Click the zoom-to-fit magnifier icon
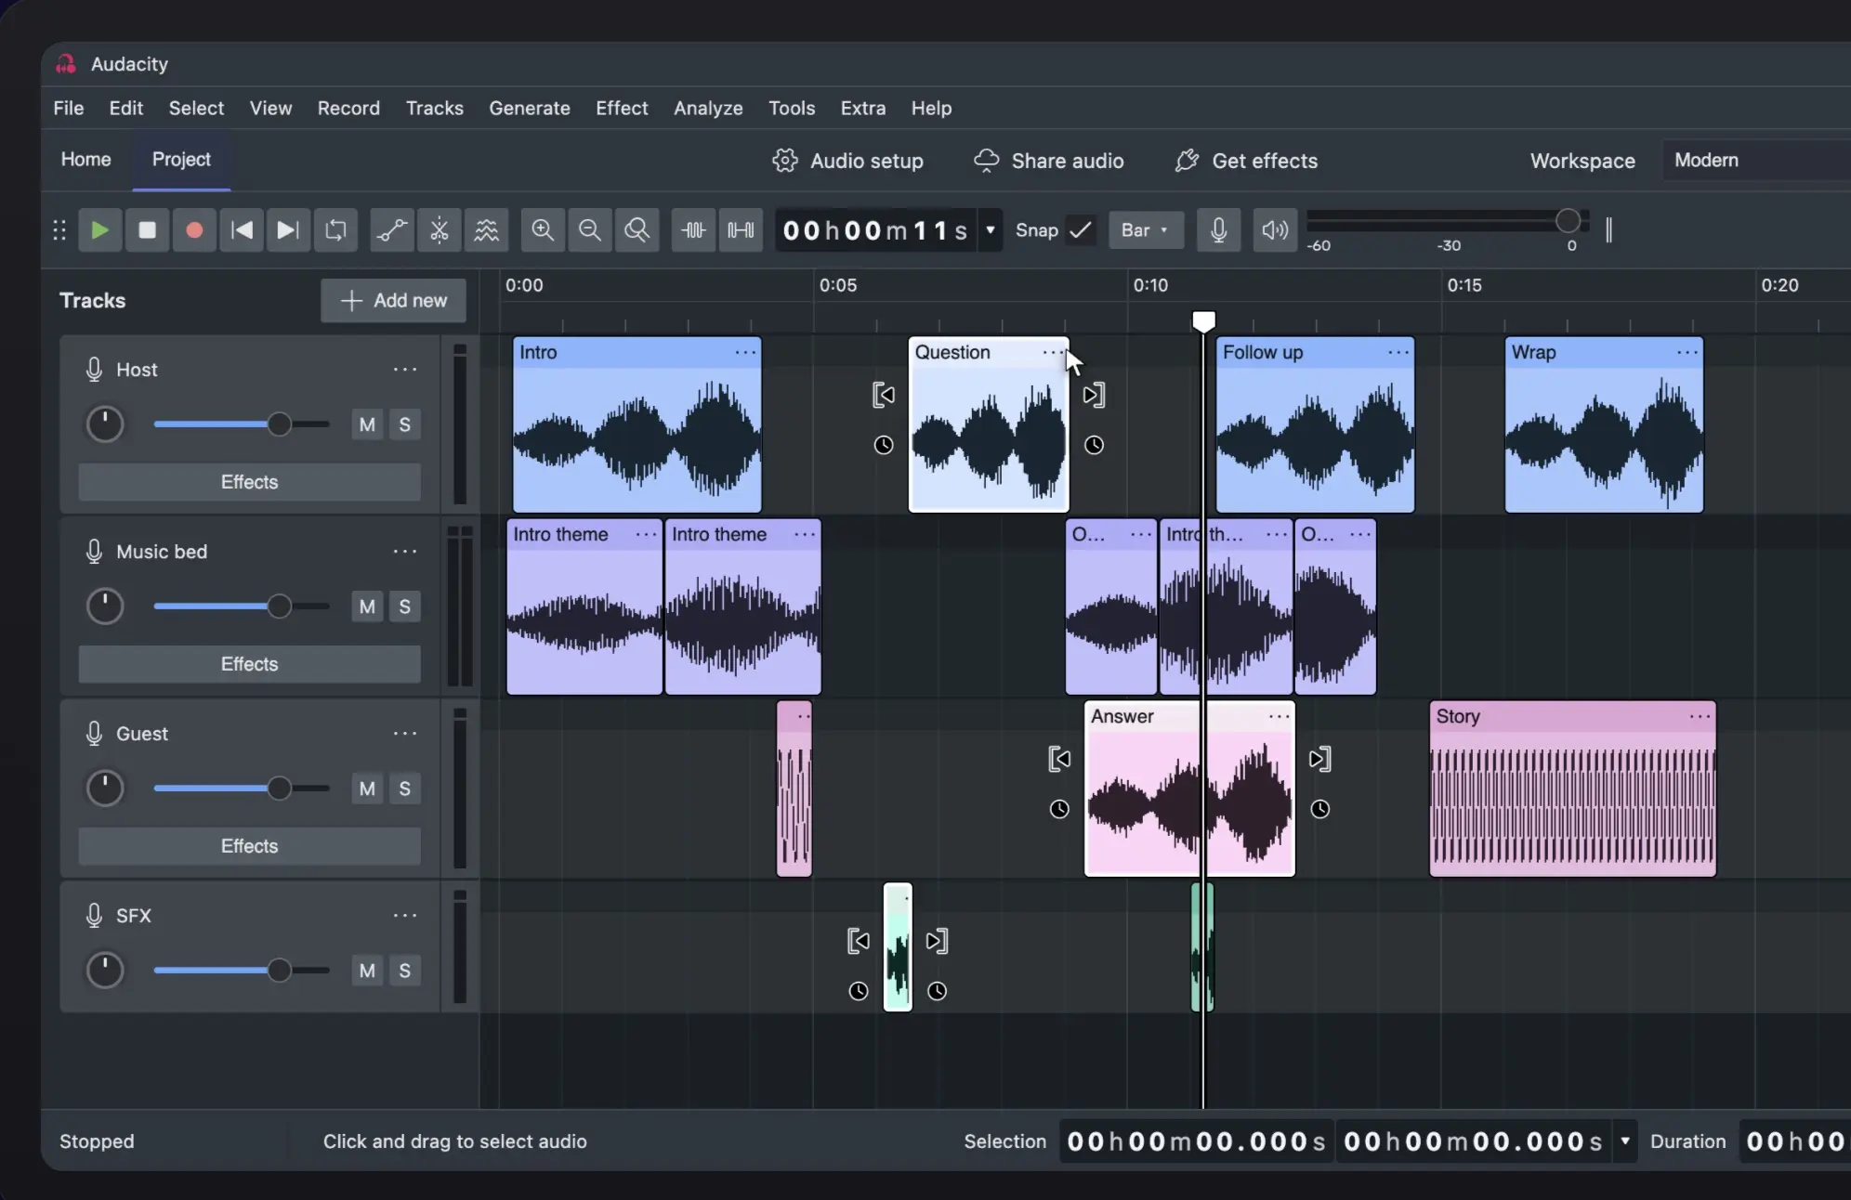The height and width of the screenshot is (1200, 1851). click(x=637, y=230)
